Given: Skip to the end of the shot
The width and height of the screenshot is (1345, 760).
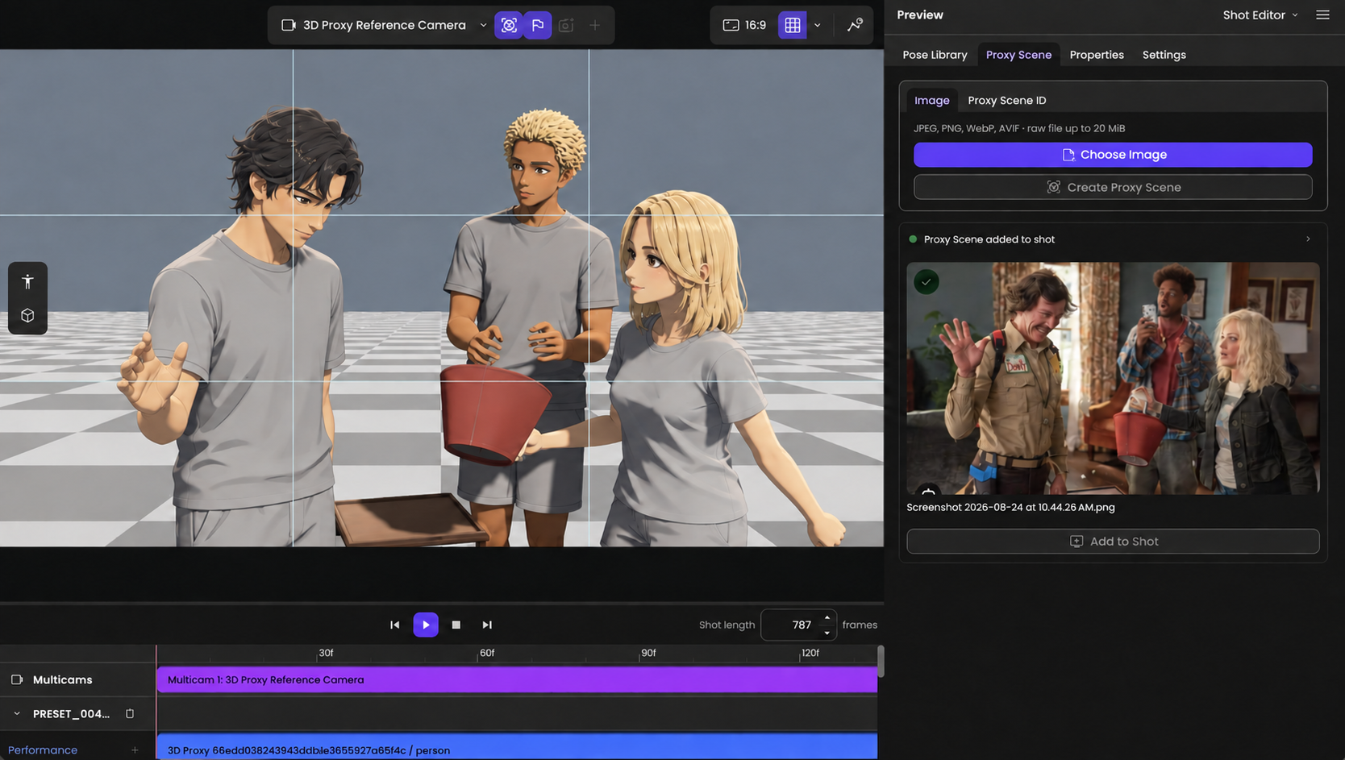Looking at the screenshot, I should pyautogui.click(x=487, y=625).
